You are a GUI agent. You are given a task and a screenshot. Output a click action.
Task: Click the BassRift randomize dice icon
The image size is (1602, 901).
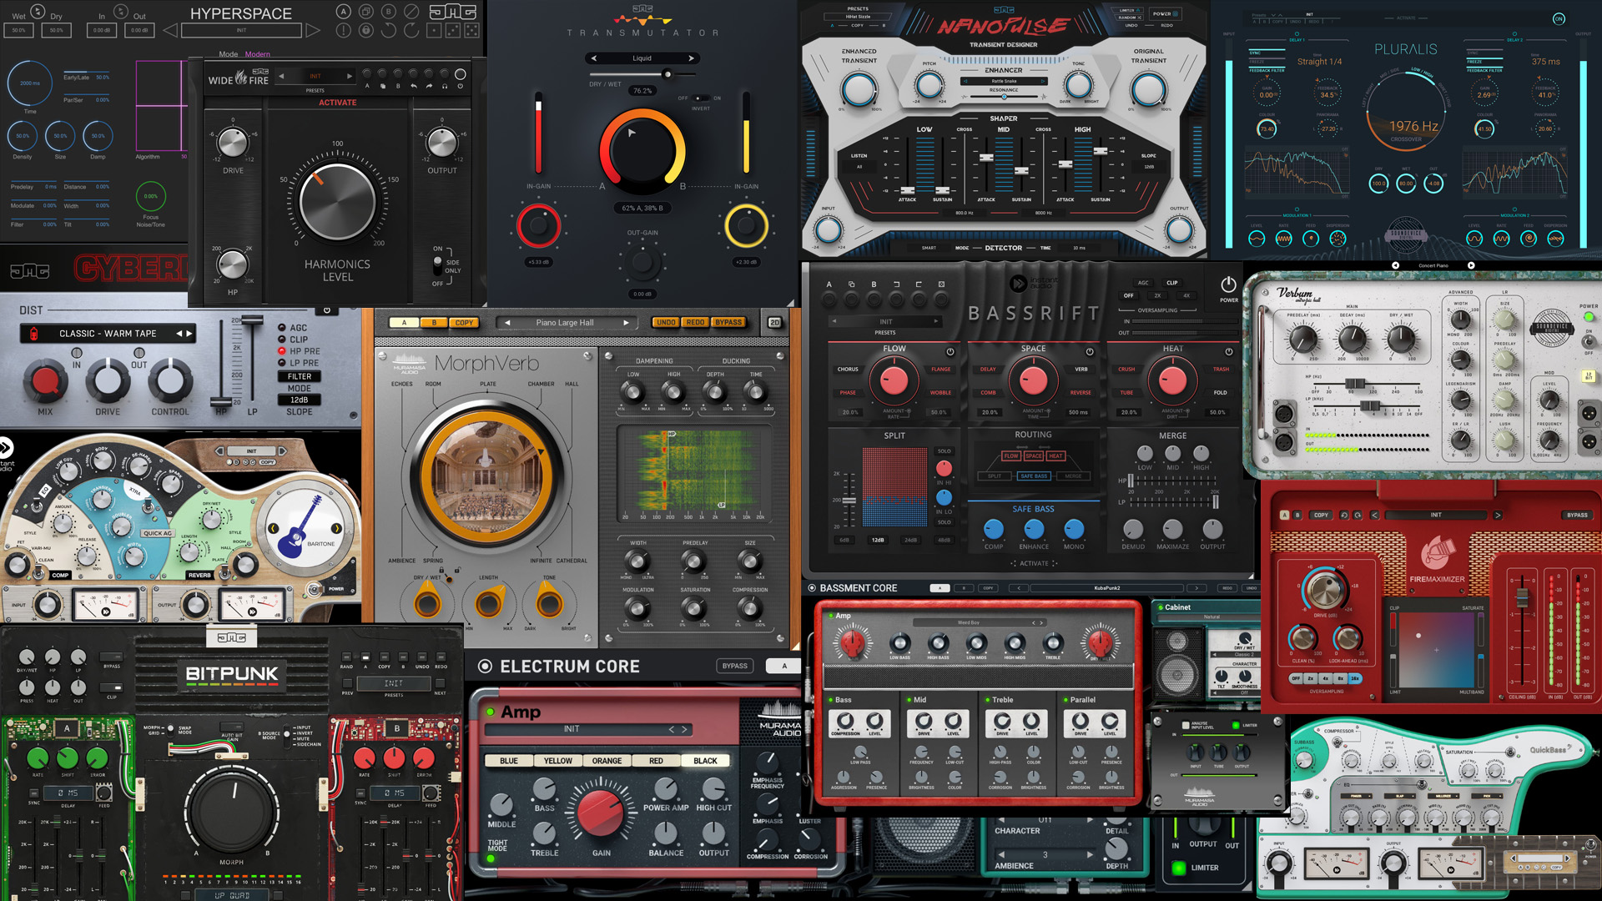pyautogui.click(x=941, y=284)
